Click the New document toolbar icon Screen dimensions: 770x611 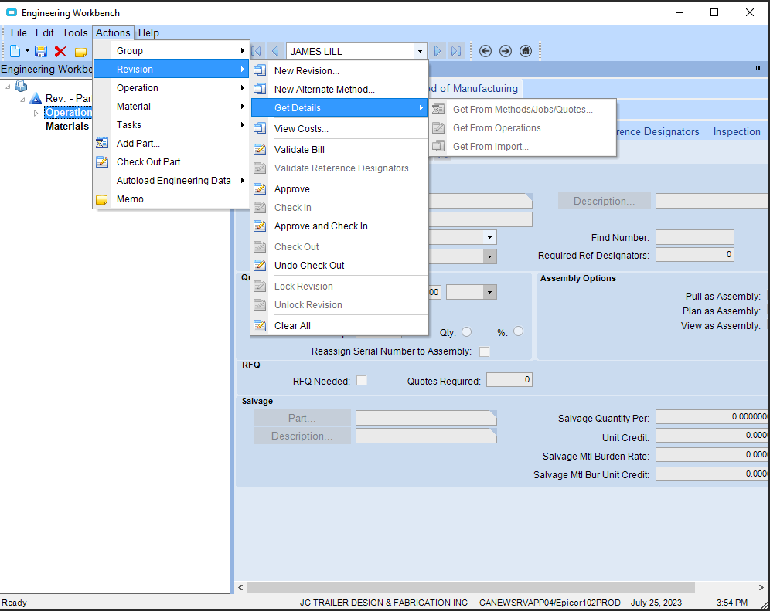click(15, 51)
